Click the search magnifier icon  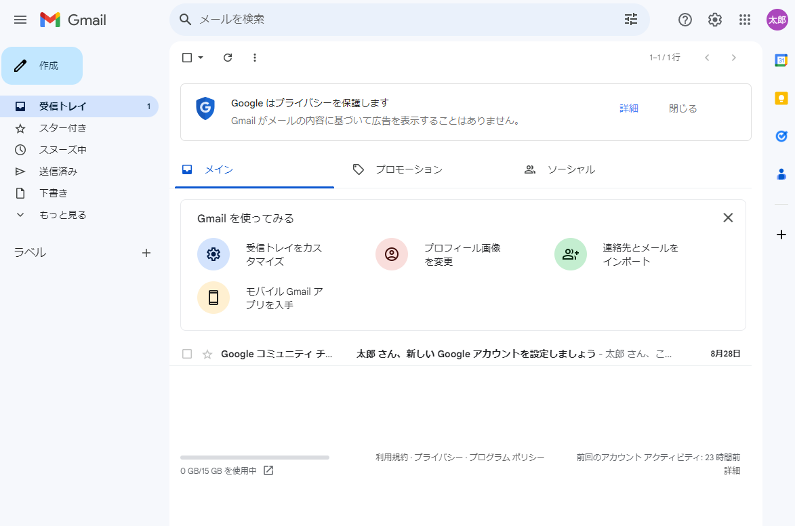point(186,19)
